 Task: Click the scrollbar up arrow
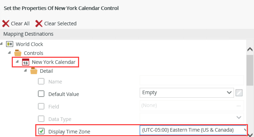250,49
